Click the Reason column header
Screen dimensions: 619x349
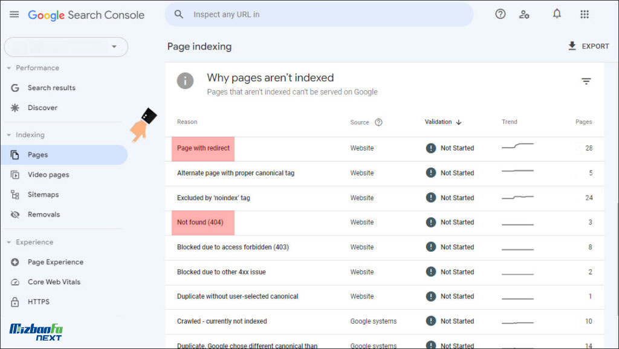point(187,122)
